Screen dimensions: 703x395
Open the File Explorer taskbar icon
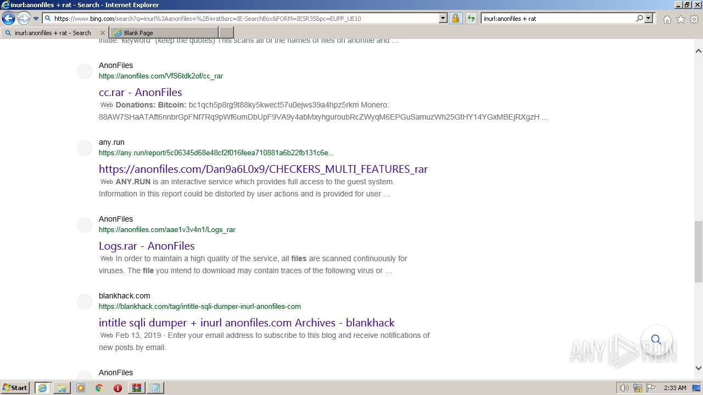pyautogui.click(x=62, y=388)
